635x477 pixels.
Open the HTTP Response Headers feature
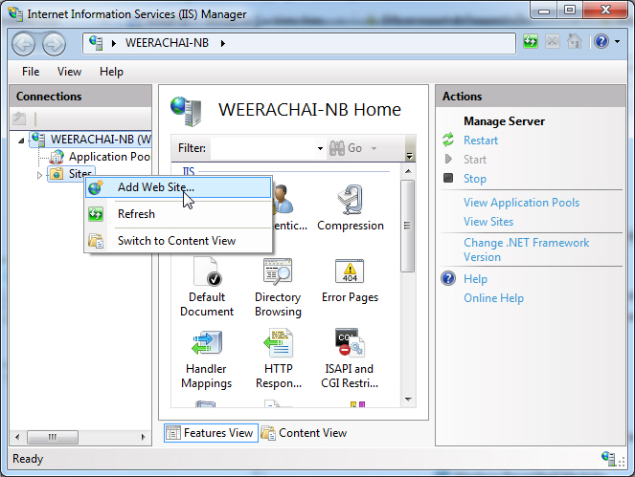(278, 359)
